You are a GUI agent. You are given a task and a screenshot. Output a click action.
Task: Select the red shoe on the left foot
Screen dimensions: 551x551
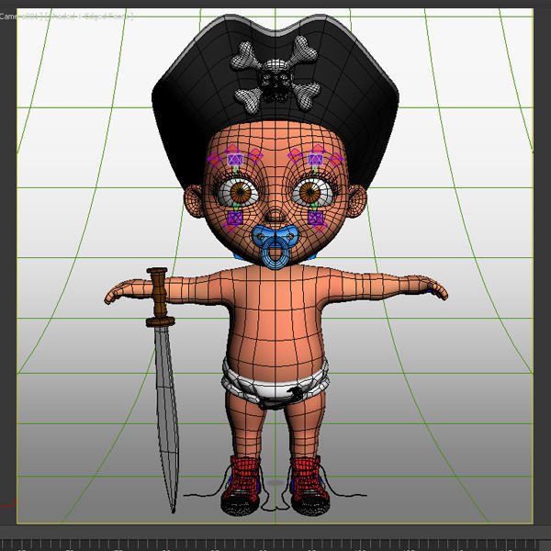point(241,485)
